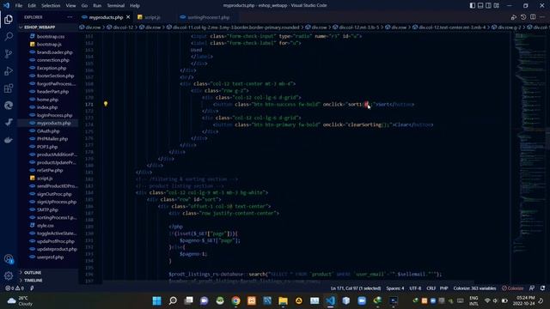Screen dimensions: 550x309
Task: Change the PHP language mode
Action: pos(444,288)
